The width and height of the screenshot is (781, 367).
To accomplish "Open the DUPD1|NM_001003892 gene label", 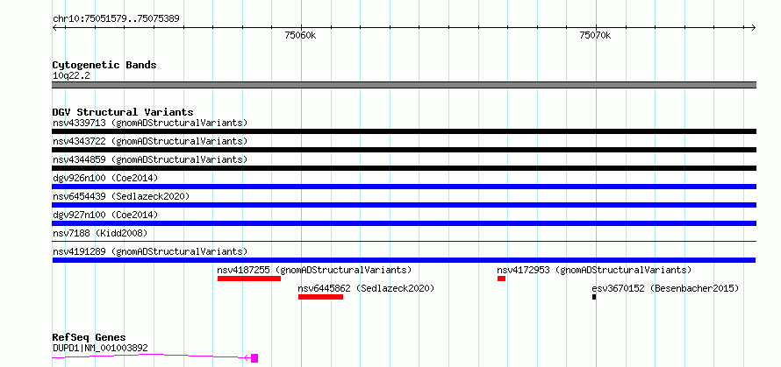I will [x=100, y=348].
